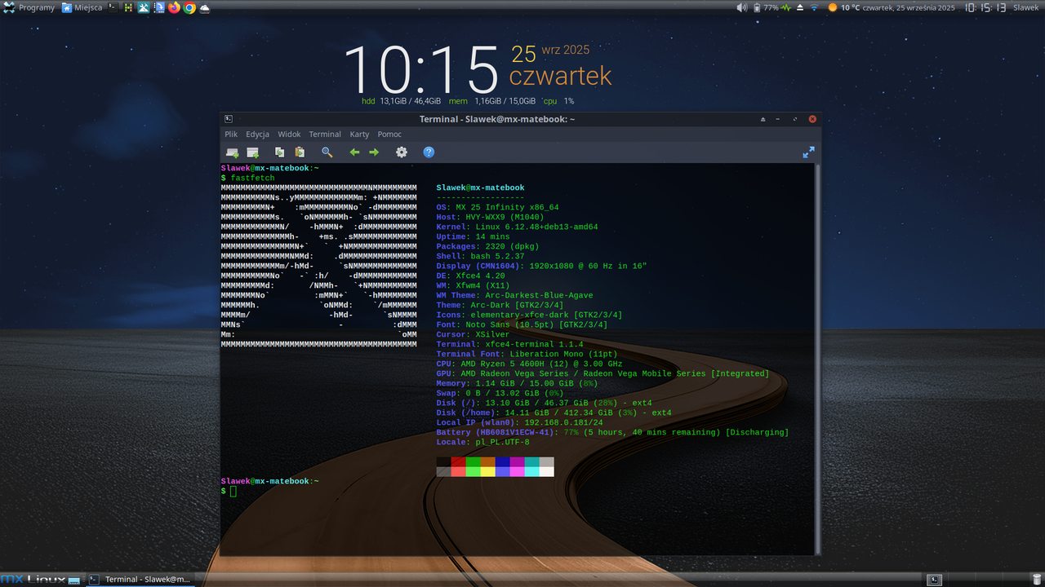1045x587 pixels.
Task: Launch Google Chrome from the panel
Action: click(x=189, y=7)
